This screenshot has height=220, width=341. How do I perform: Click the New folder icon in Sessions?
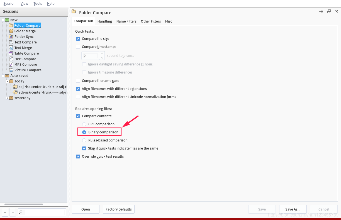point(7,20)
